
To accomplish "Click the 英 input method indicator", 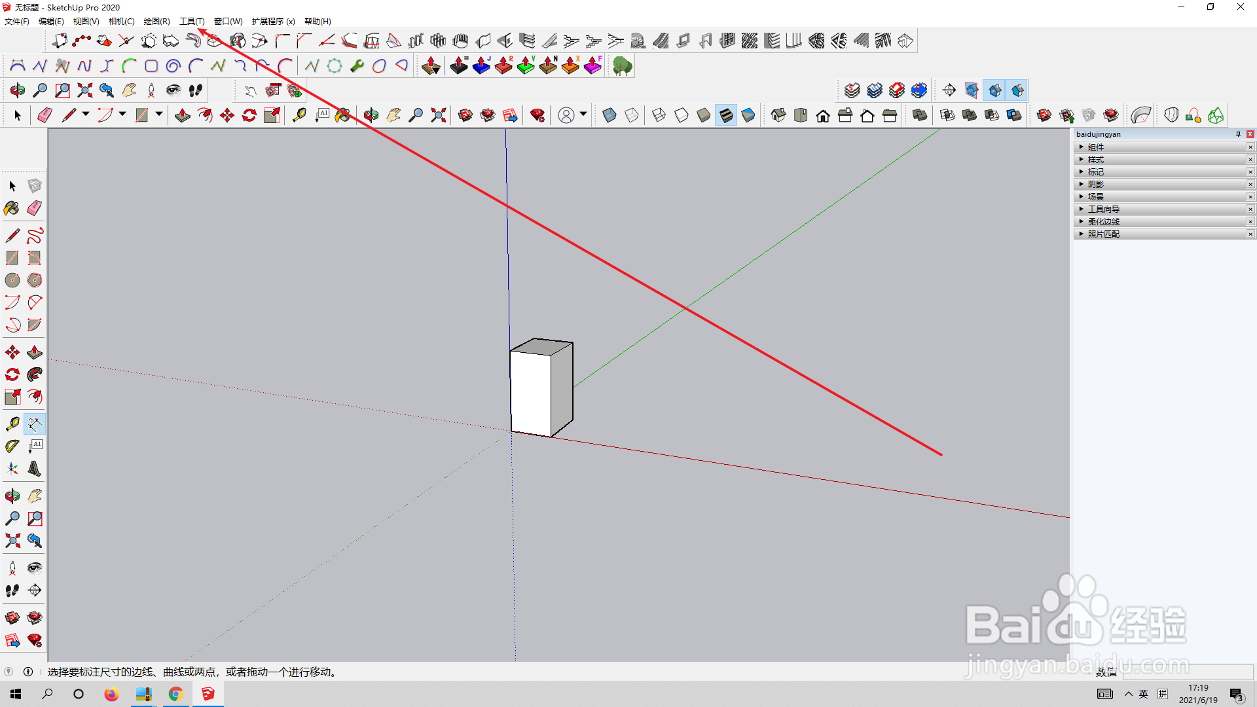I will (1144, 694).
